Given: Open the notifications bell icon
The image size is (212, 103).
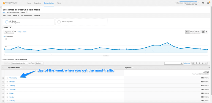Looking at the screenshot, I should pos(208,3).
